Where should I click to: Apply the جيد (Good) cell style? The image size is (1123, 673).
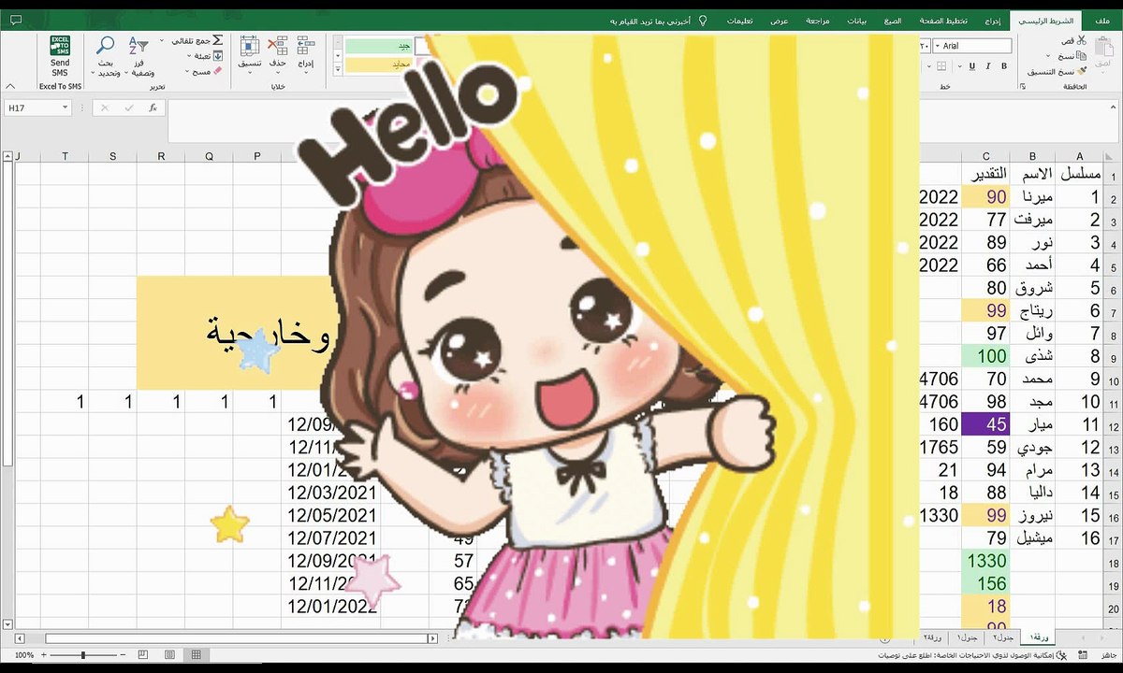[379, 46]
